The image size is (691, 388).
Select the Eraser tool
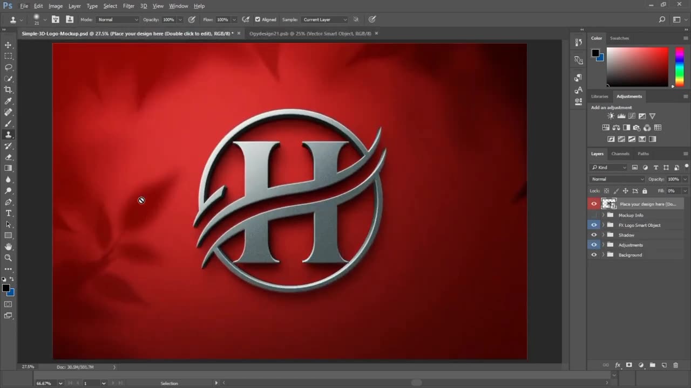(x=8, y=157)
